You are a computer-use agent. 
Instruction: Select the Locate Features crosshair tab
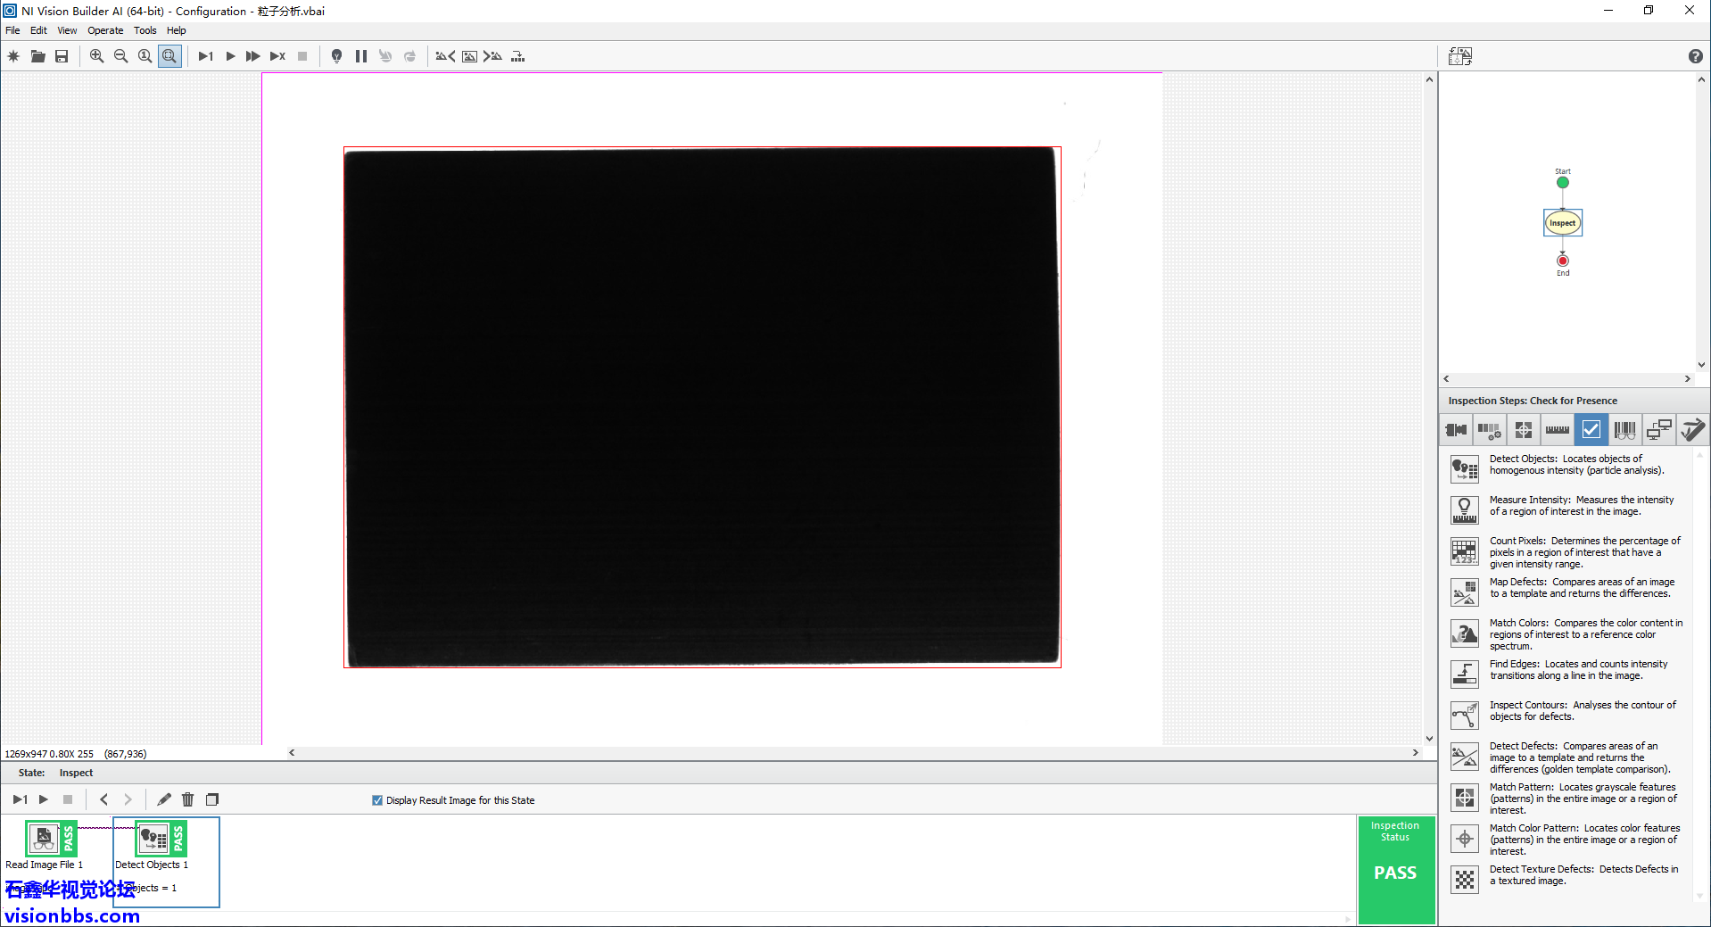[1523, 430]
